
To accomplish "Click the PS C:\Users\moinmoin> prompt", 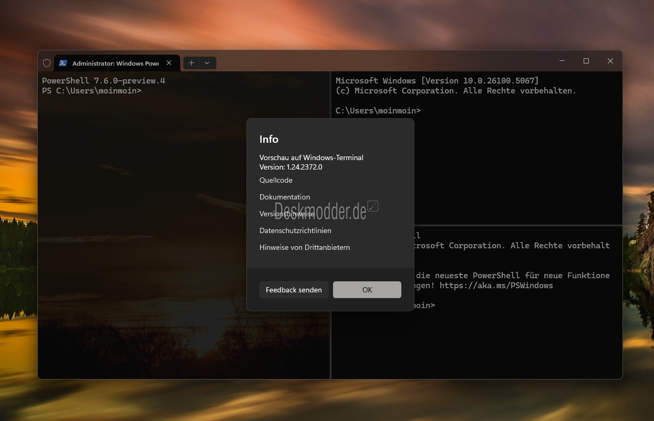I will point(92,91).
